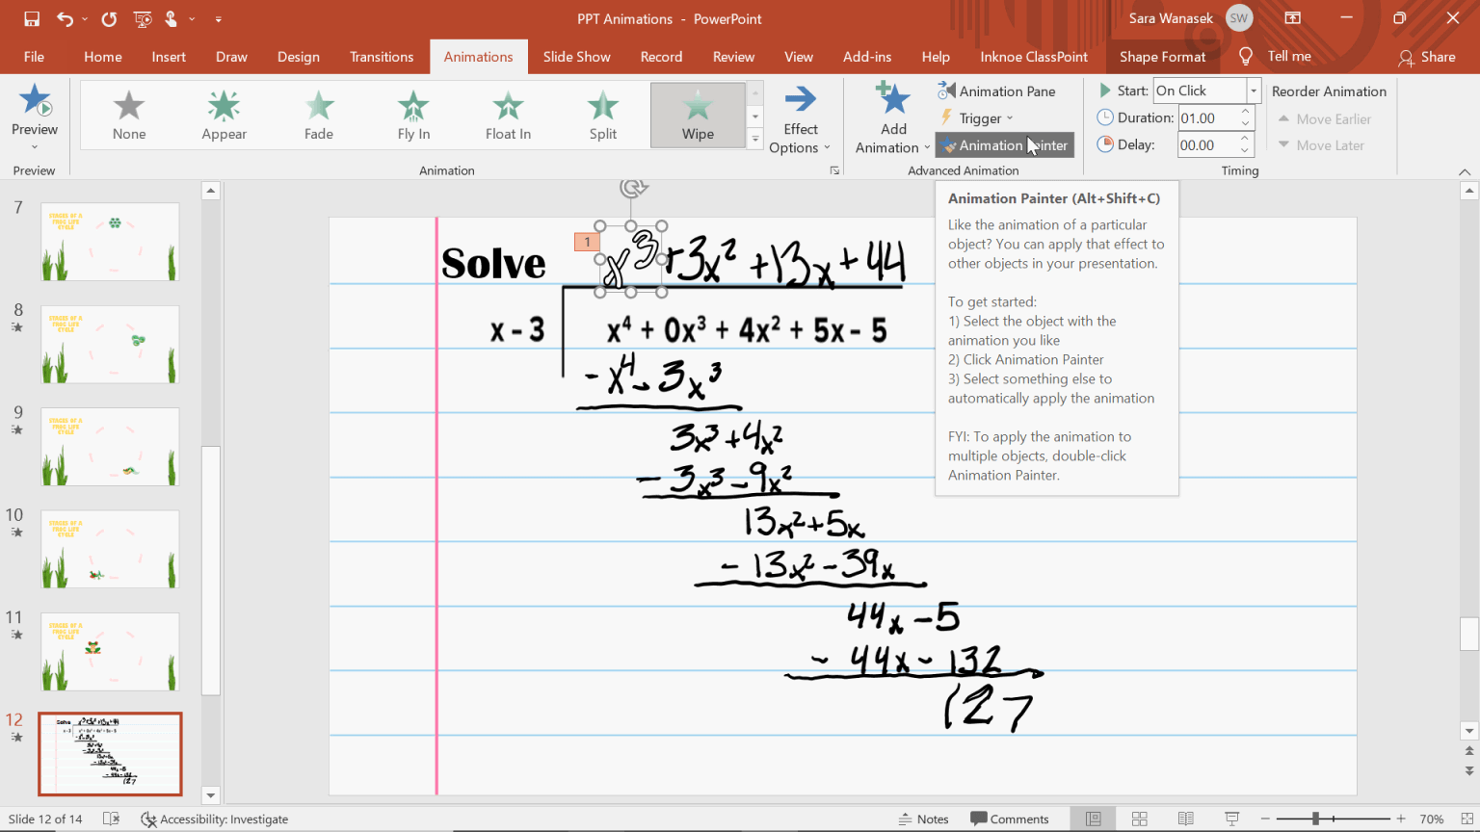1480x832 pixels.
Task: Open the Start 'On Click' dropdown
Action: (x=1253, y=90)
